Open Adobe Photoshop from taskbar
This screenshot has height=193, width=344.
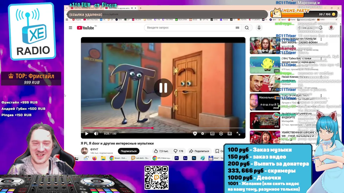pyautogui.click(x=194, y=158)
